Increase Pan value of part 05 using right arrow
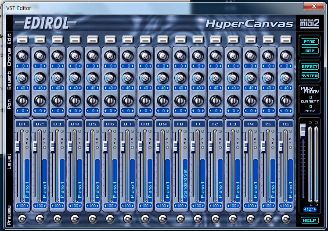Screen dimensions: 328x231 click(97, 111)
